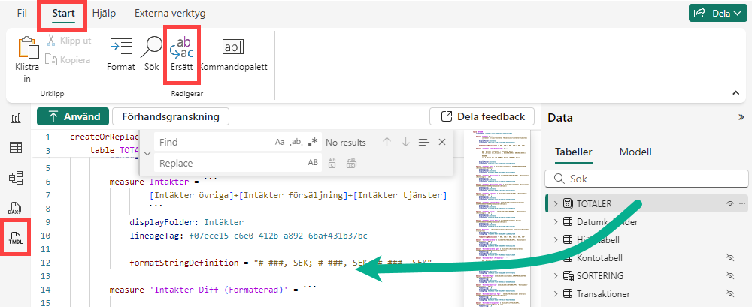Toggle visibility of TOTALER table
The image size is (752, 307).
click(730, 204)
